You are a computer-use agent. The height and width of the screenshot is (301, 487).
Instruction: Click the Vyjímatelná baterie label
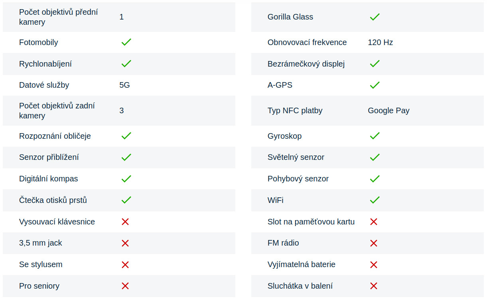[x=301, y=264]
